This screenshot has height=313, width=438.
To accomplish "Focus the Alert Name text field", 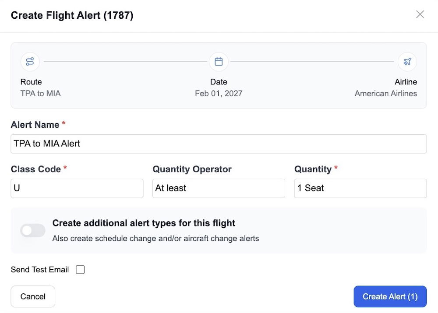I will (x=219, y=144).
